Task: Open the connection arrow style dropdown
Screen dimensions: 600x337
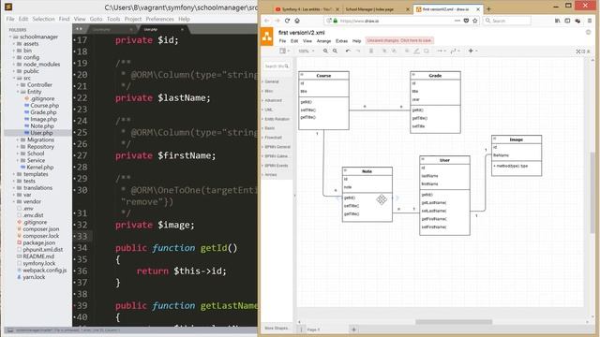Action: tap(442, 51)
